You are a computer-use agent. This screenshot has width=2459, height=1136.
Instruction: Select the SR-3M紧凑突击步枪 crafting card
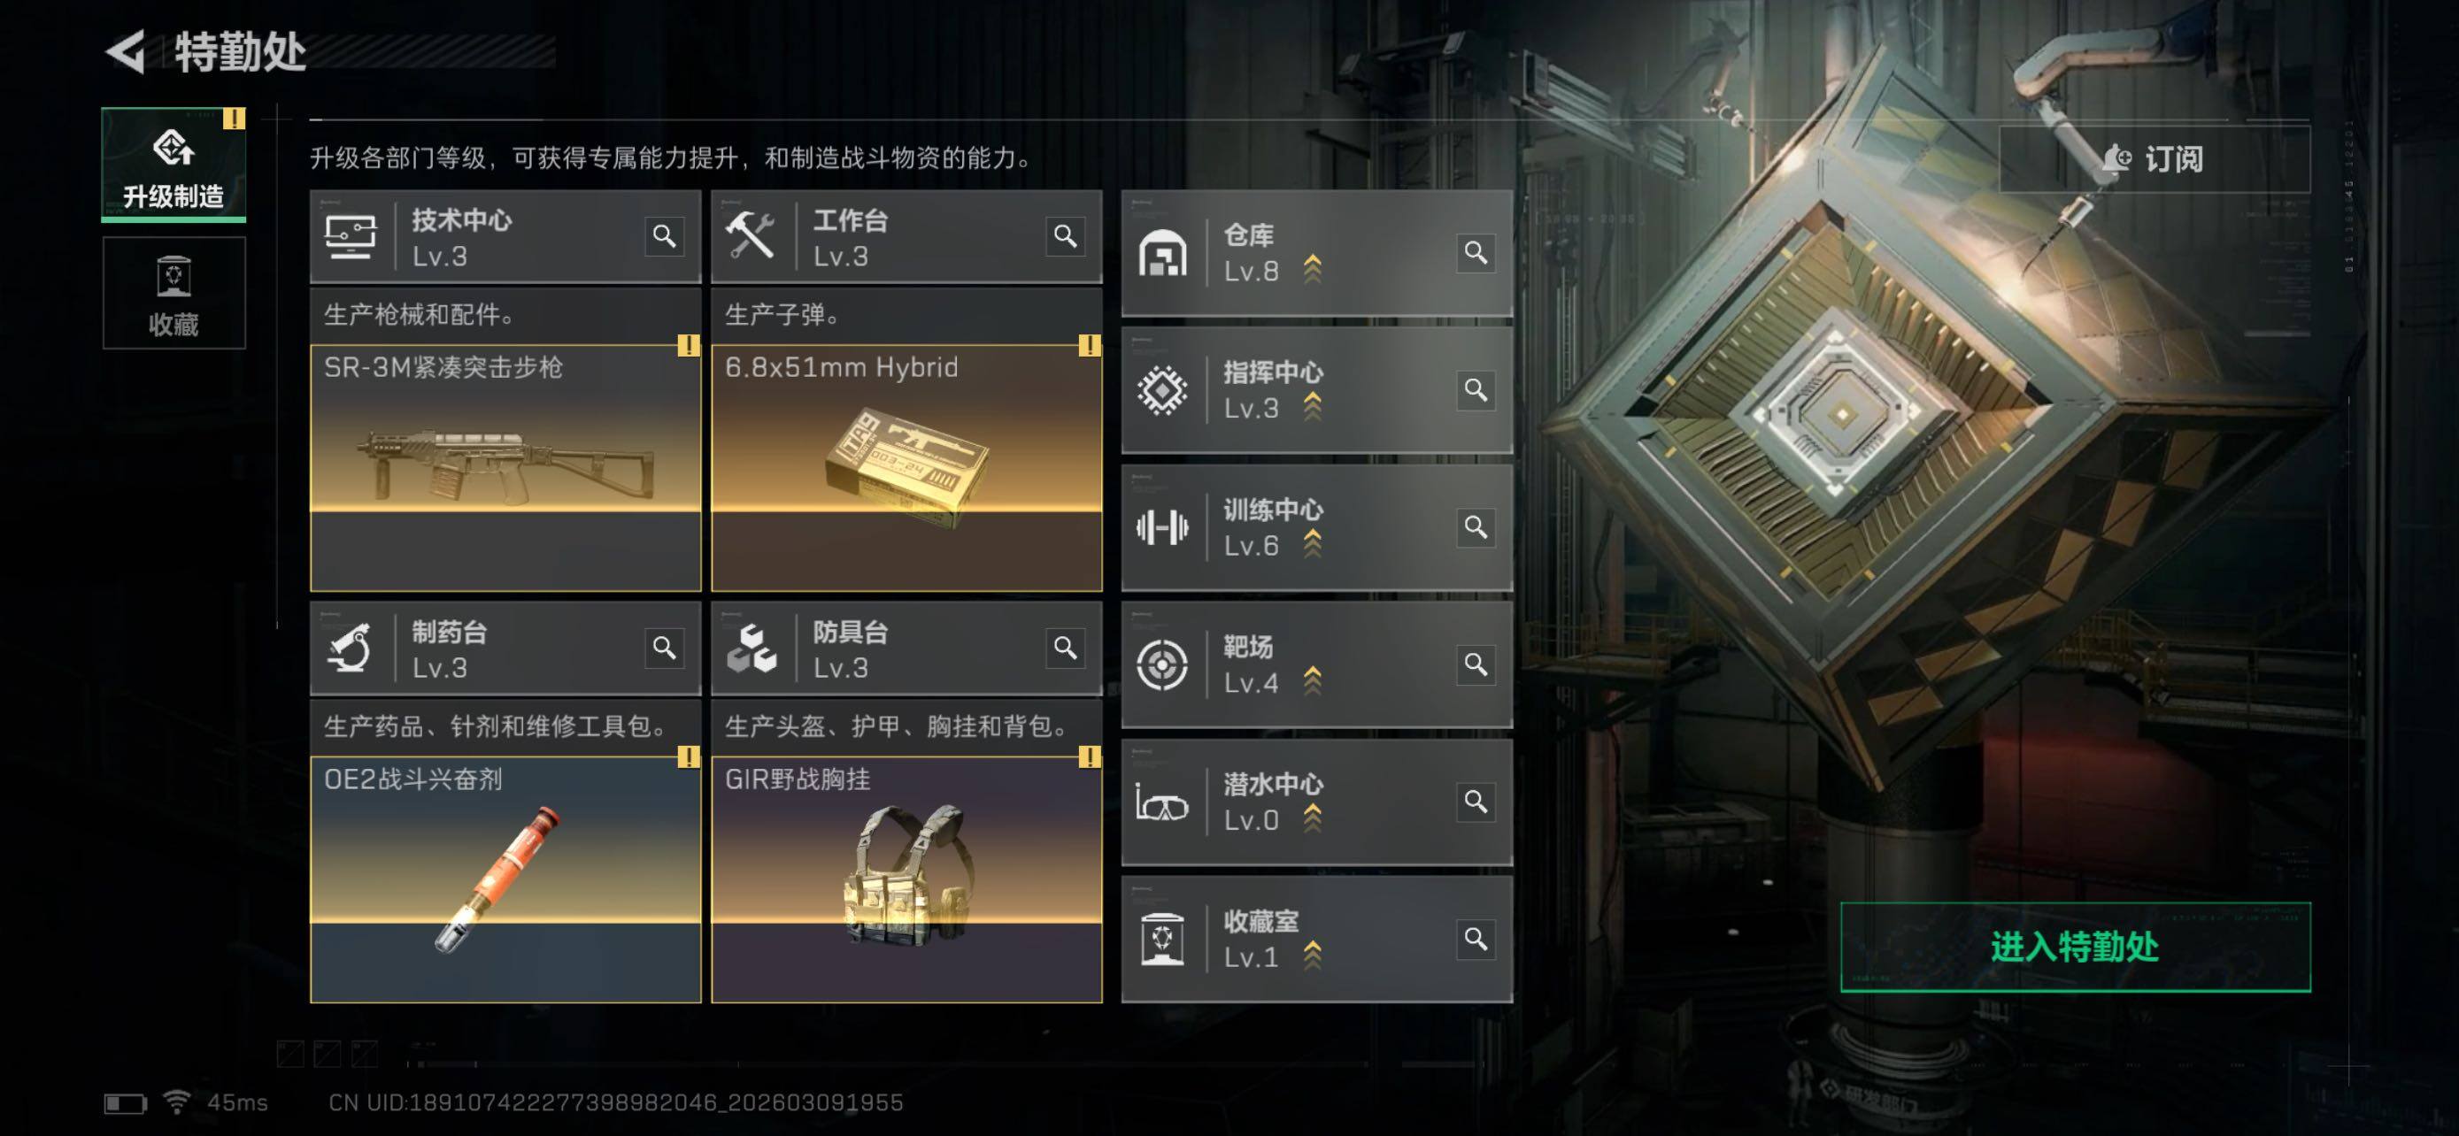coord(506,468)
